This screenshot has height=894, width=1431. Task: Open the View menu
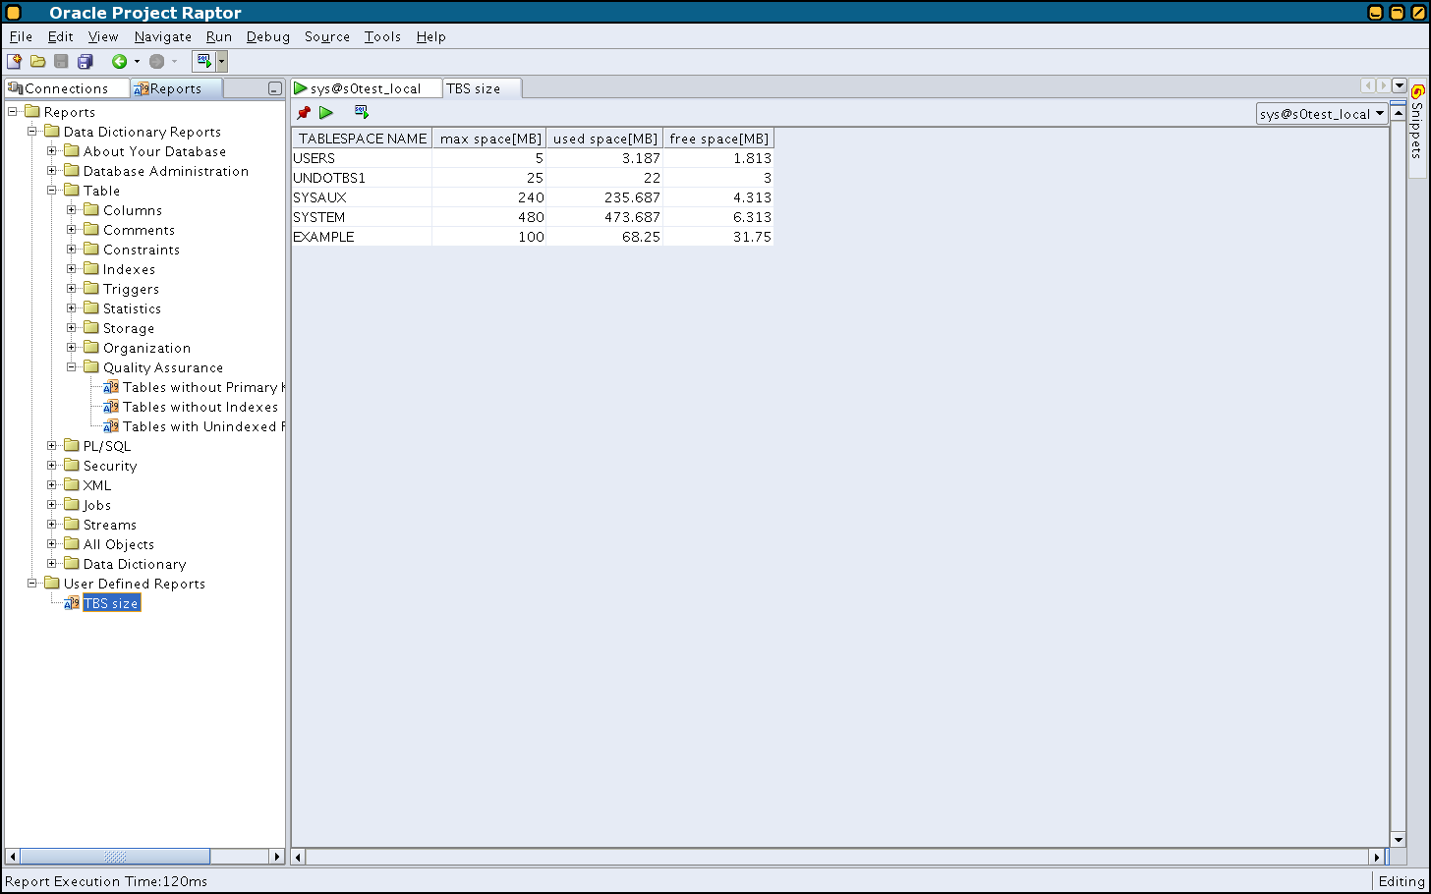[103, 36]
